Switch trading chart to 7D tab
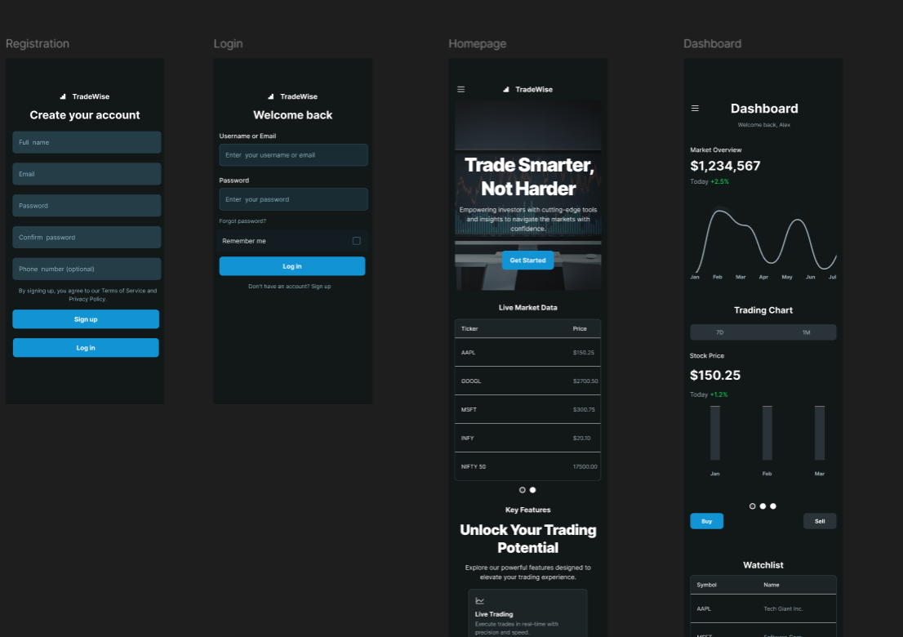This screenshot has height=637, width=903. point(719,332)
